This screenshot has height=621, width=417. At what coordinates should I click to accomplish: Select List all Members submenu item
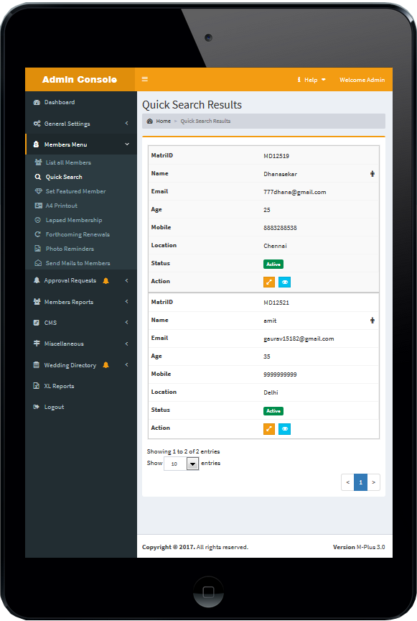tap(68, 162)
